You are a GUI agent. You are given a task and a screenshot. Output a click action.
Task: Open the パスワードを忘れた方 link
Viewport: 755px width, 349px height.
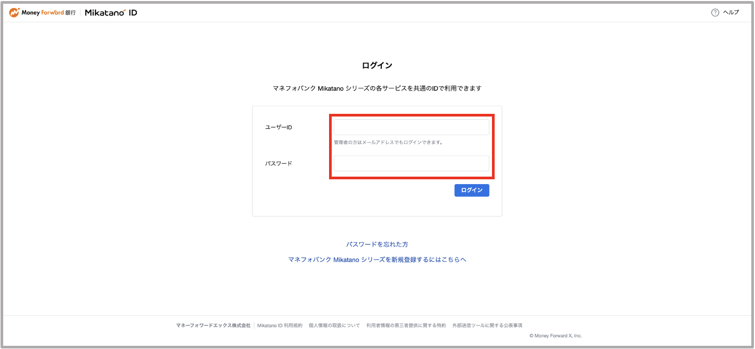[x=377, y=244]
